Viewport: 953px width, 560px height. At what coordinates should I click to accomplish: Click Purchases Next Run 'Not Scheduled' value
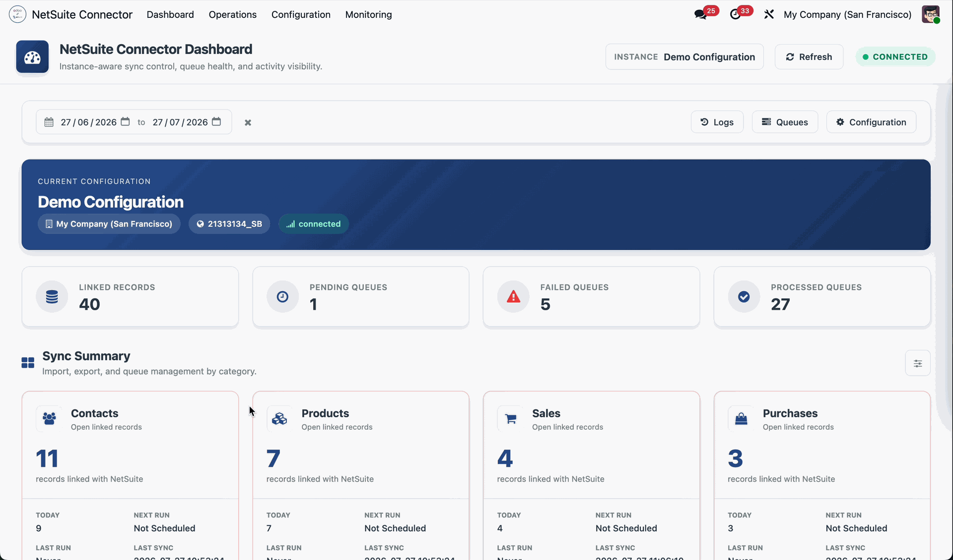coord(857,528)
